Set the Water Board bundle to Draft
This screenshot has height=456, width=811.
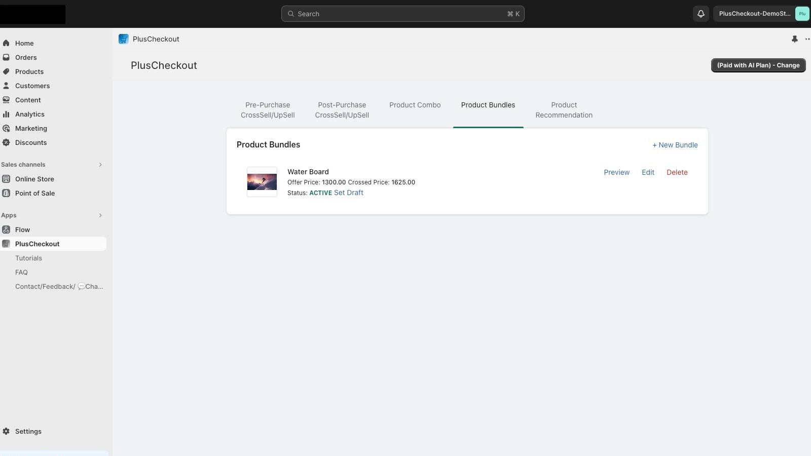tap(348, 193)
